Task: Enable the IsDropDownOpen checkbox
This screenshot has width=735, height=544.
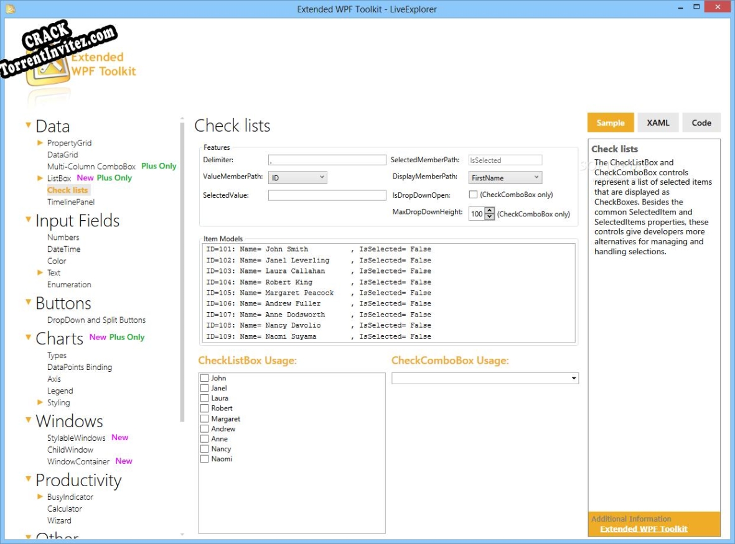Action: pos(473,195)
